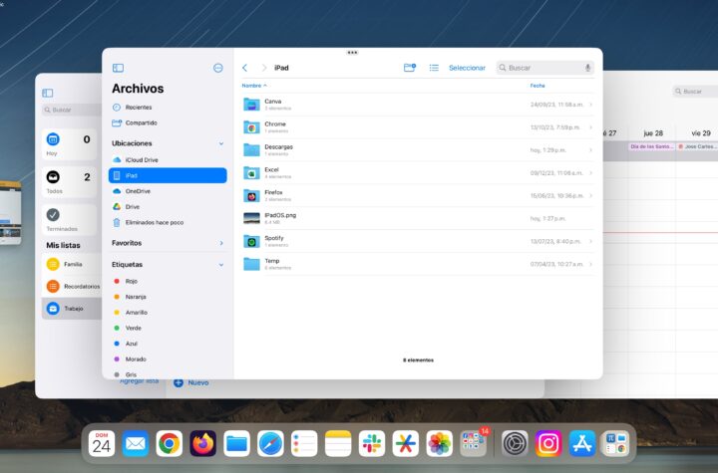This screenshot has width=718, height=473.
Task: Click Buscar field in Calendar window
Action: point(695,92)
